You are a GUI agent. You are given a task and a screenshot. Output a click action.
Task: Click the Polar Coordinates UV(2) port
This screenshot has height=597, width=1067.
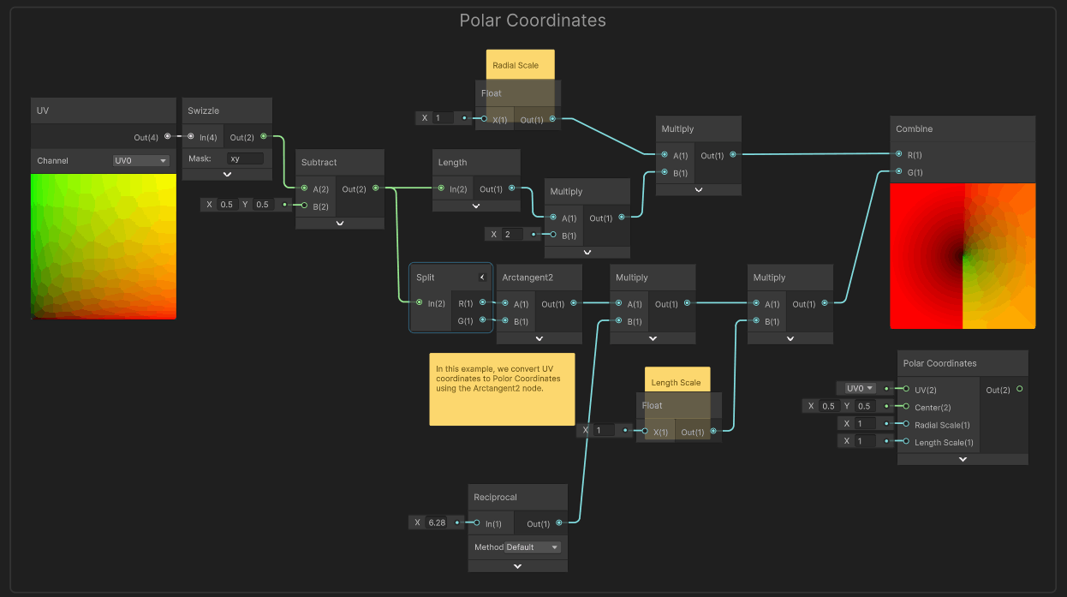906,390
